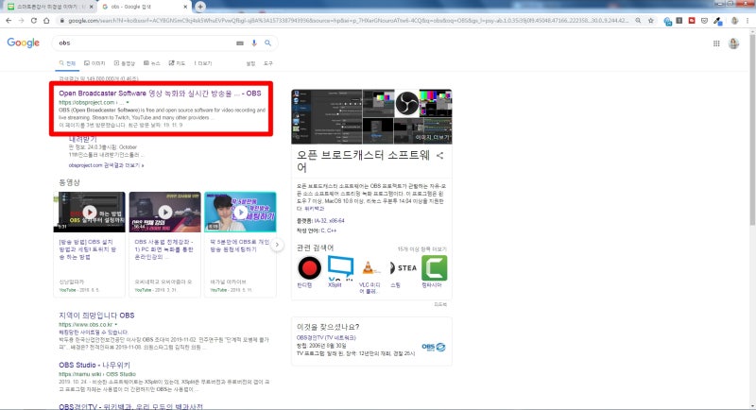Open the dark gray square extension icon

(x=679, y=21)
